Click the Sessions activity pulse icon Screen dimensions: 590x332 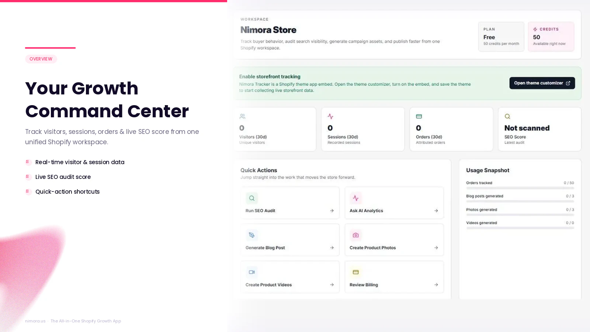pos(330,117)
